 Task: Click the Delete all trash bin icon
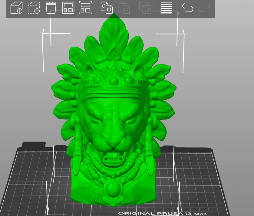[x=51, y=8]
